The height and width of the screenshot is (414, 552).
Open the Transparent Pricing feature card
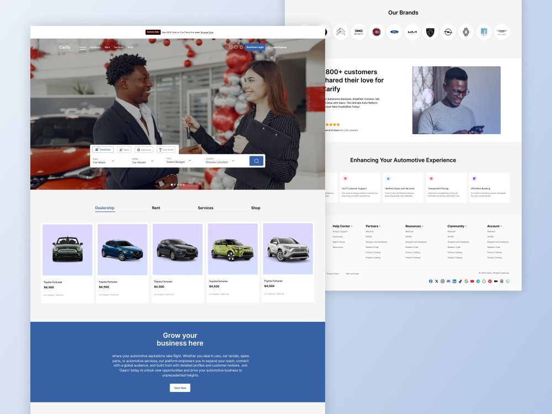point(446,187)
